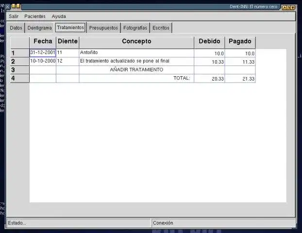Image resolution: width=302 pixels, height=233 pixels.
Task: Click the date cell 31-12-2001
Action: (x=43, y=53)
